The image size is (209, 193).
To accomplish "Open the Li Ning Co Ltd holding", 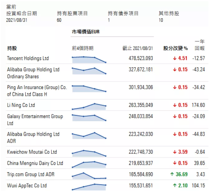I will pos(21,105).
